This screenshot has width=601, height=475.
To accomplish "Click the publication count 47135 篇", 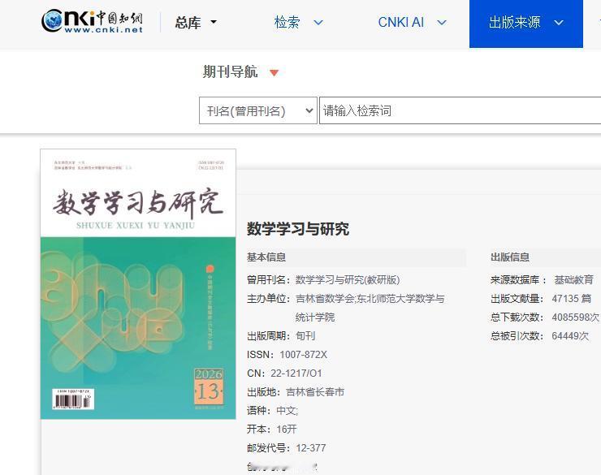I will (x=572, y=299).
